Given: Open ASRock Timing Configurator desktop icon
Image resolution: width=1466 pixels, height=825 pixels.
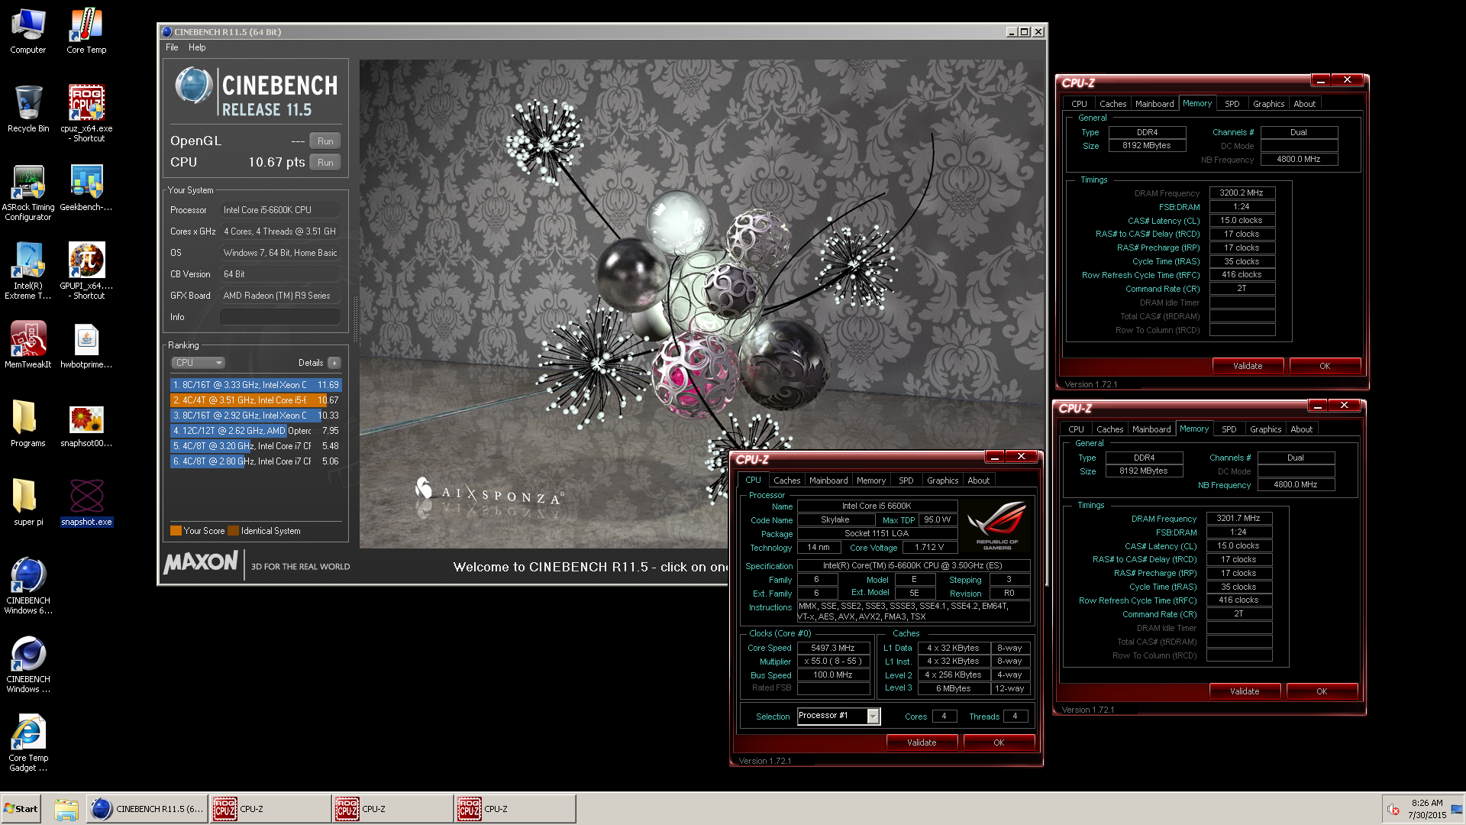Looking at the screenshot, I should [28, 192].
